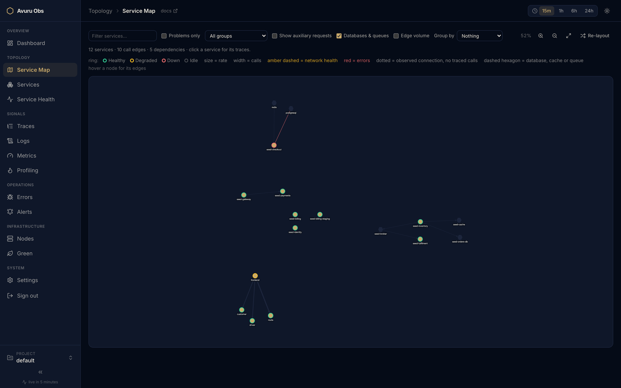Collapse the sidebar with double chevron icon
621x388 pixels.
(40, 372)
